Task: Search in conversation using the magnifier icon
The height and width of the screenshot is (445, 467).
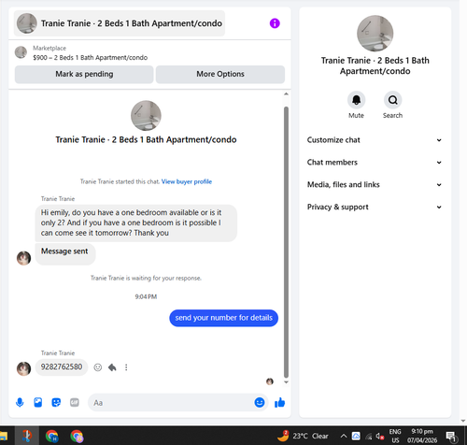Action: tap(392, 100)
